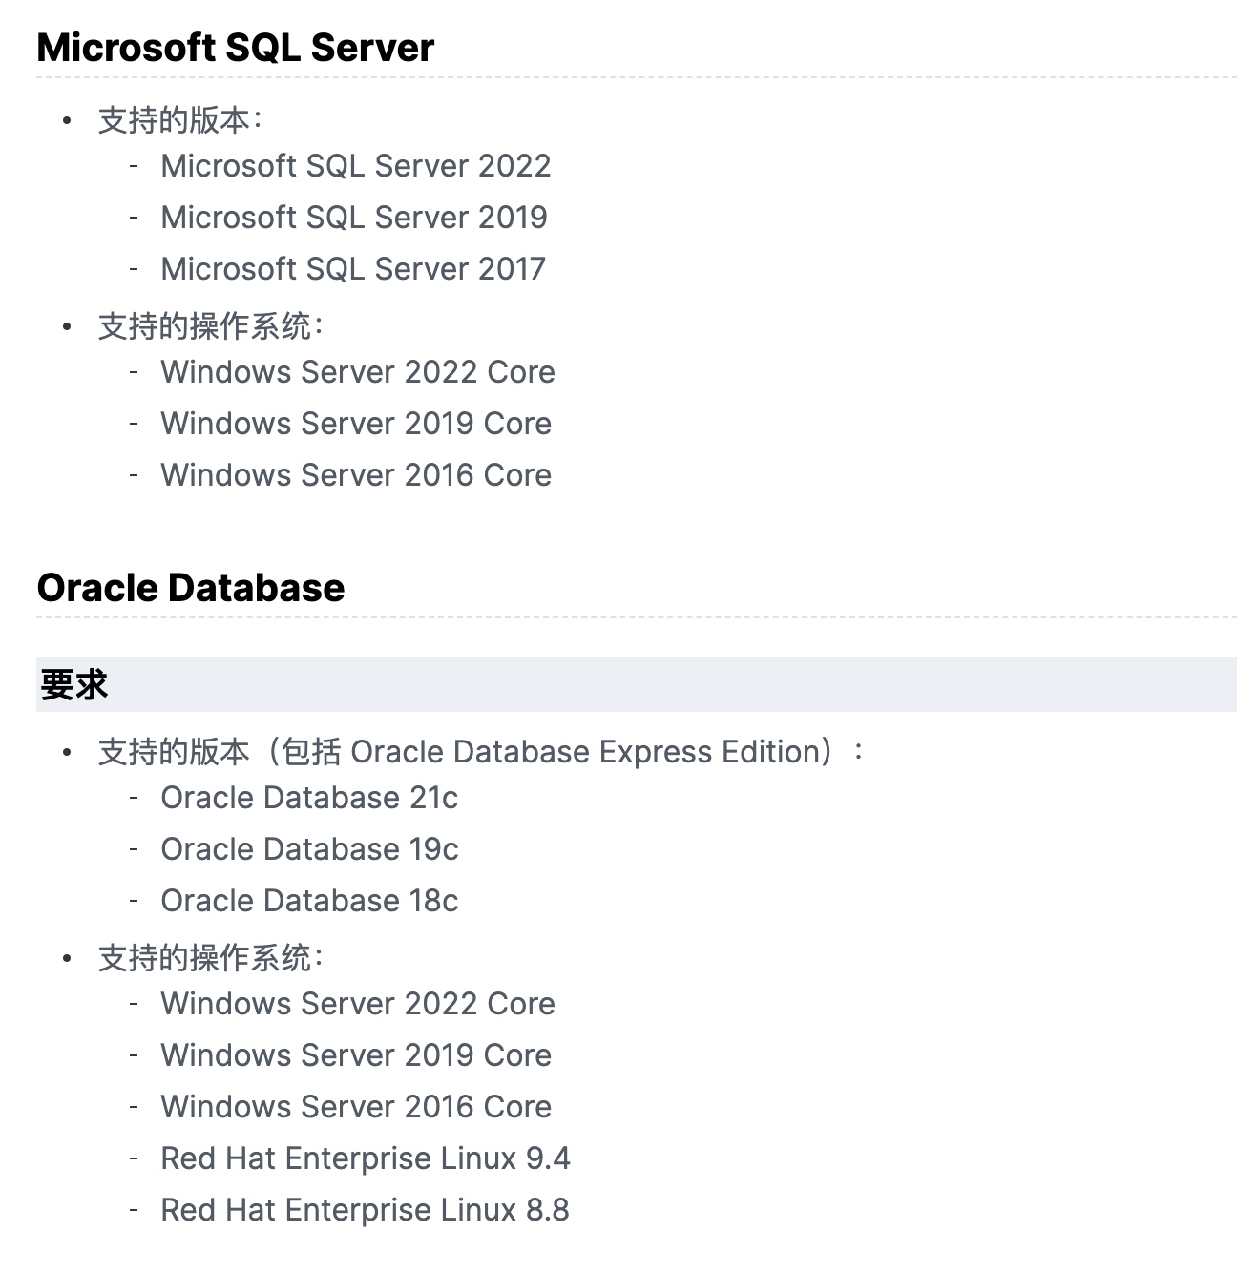Viewport: 1237px width, 1273px height.
Task: Click the Oracle Database heading
Action: (x=191, y=588)
